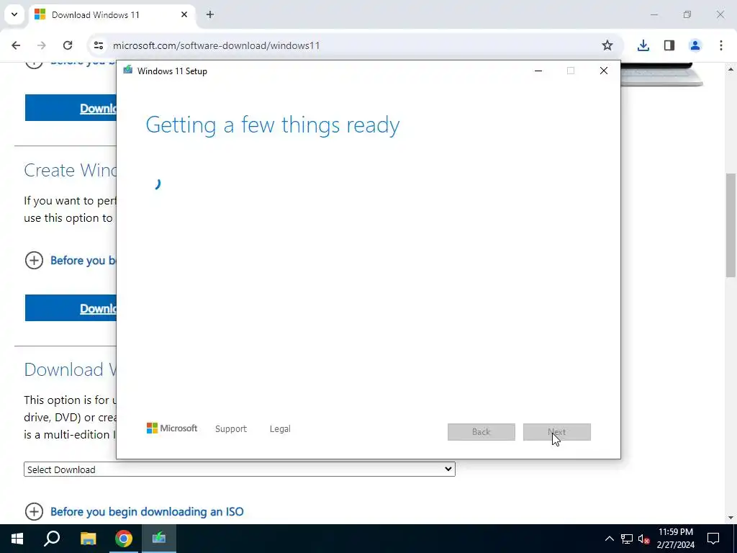Open the Windows Start menu

point(17,539)
